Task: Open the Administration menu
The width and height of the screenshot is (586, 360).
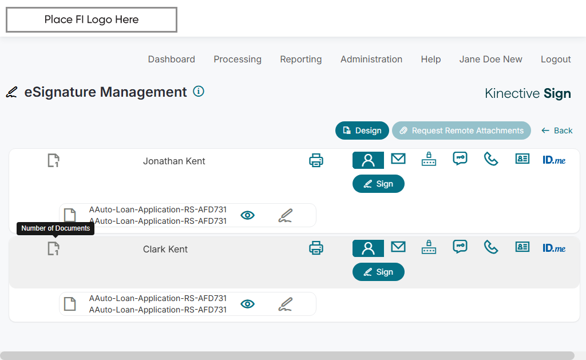Action: tap(371, 59)
